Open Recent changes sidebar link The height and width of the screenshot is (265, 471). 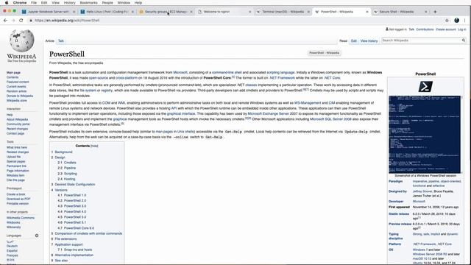pyautogui.click(x=17, y=129)
